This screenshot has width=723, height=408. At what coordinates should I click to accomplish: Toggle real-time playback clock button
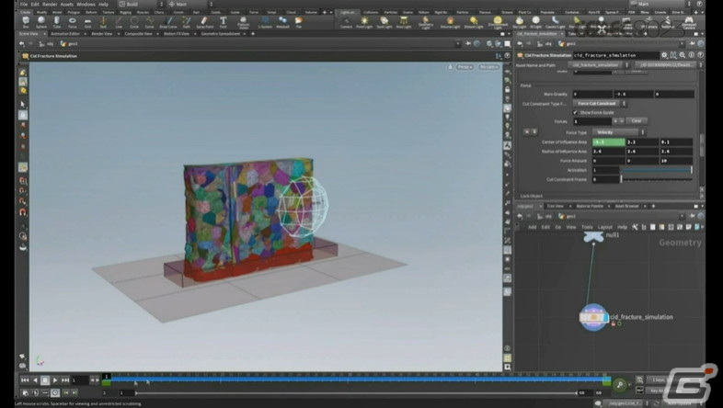pyautogui.click(x=55, y=392)
